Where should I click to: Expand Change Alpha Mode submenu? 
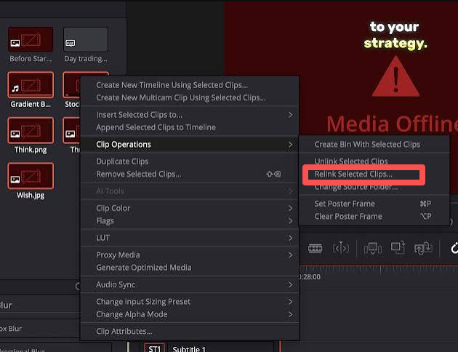point(189,314)
